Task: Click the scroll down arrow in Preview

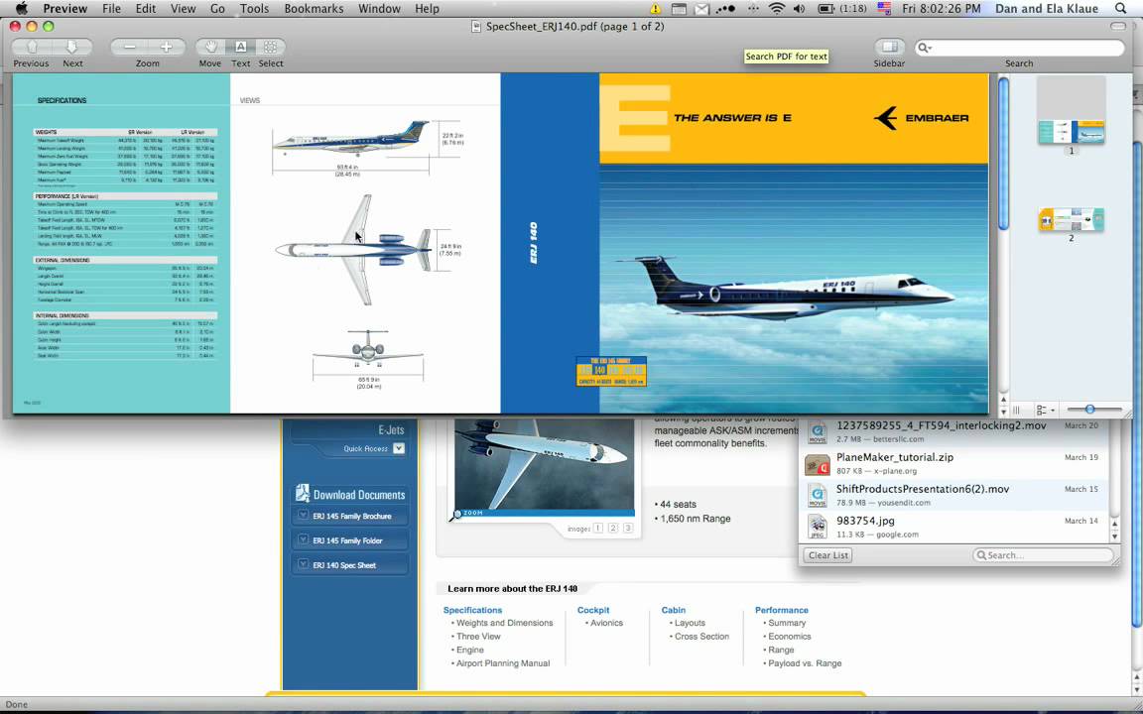Action: [1004, 411]
